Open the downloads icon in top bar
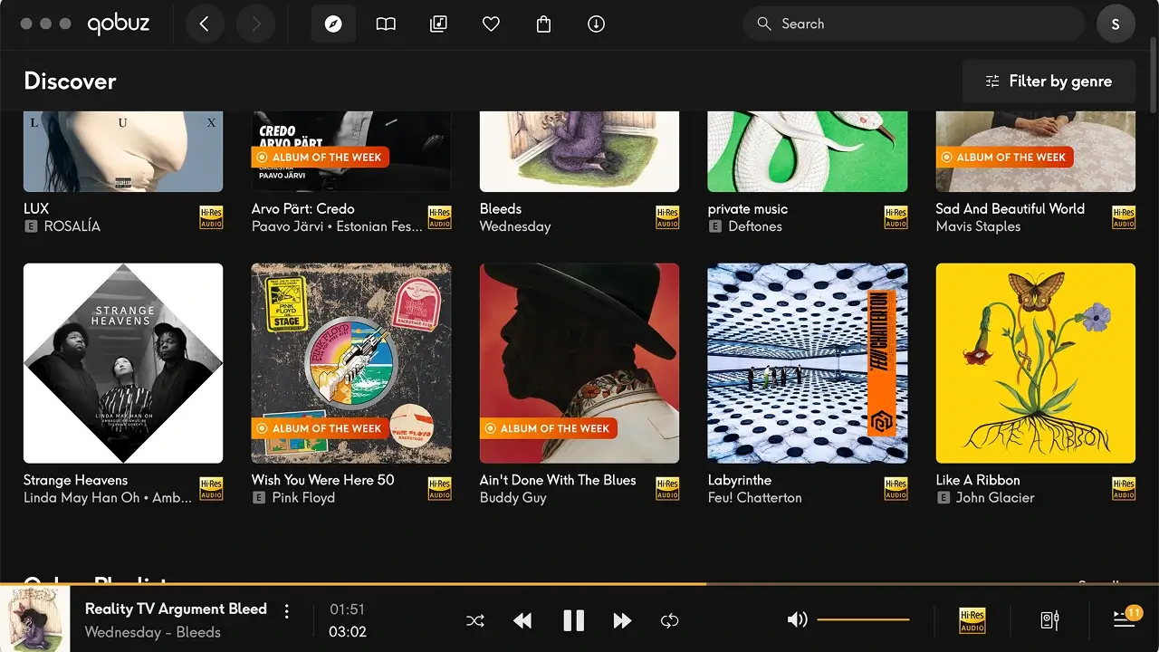This screenshot has width=1159, height=652. point(596,24)
